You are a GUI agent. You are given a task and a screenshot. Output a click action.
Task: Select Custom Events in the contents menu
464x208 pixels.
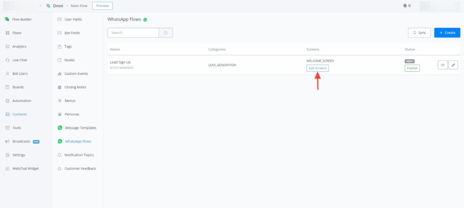point(76,73)
